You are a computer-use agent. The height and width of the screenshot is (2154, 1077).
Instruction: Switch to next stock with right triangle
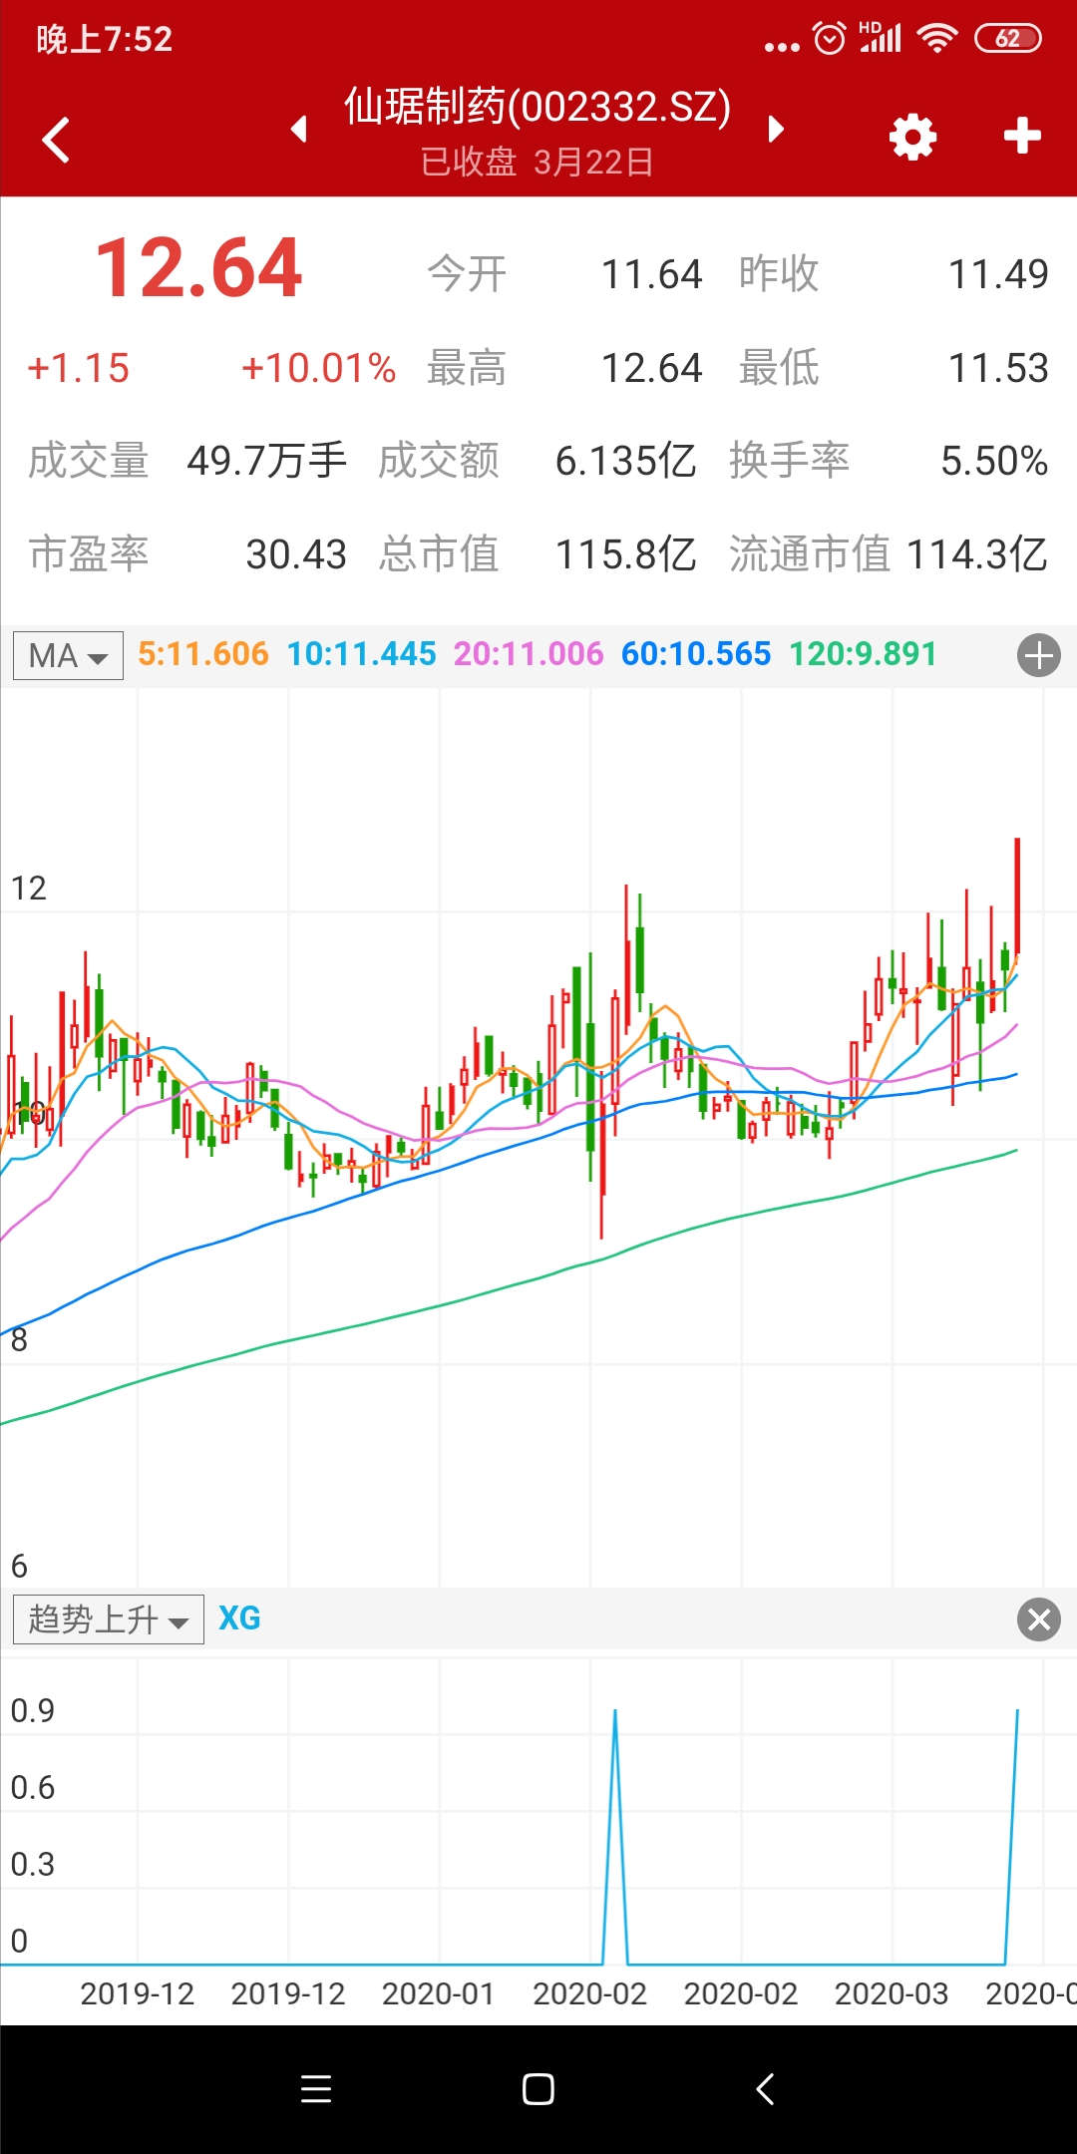[776, 129]
